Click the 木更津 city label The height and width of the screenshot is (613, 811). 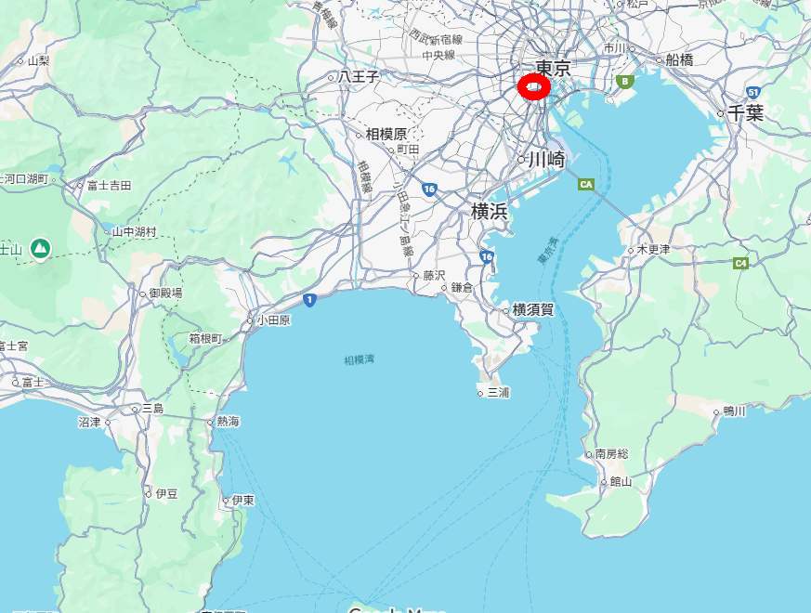(x=653, y=249)
